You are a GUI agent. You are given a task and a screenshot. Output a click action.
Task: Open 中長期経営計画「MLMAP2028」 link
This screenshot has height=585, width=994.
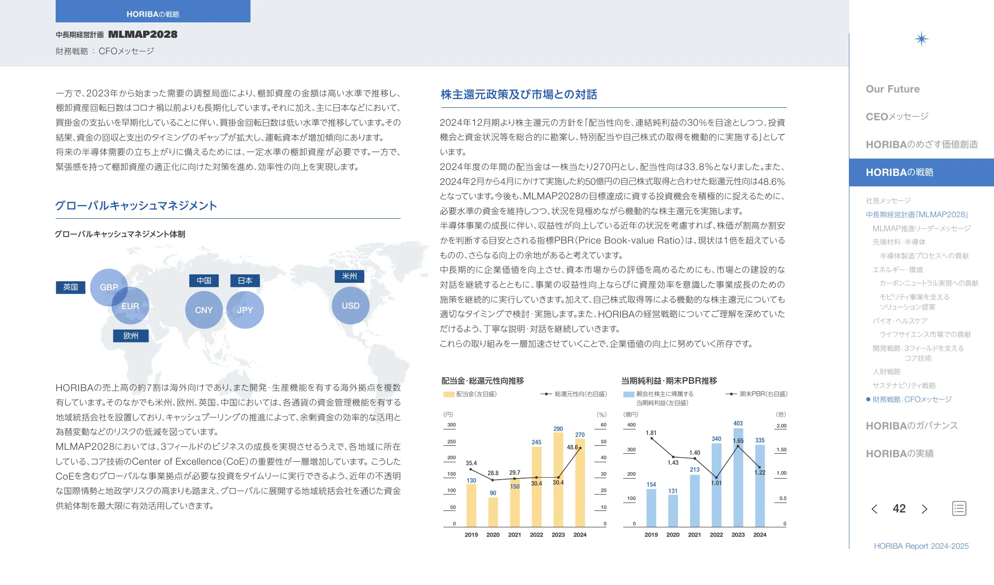(917, 215)
